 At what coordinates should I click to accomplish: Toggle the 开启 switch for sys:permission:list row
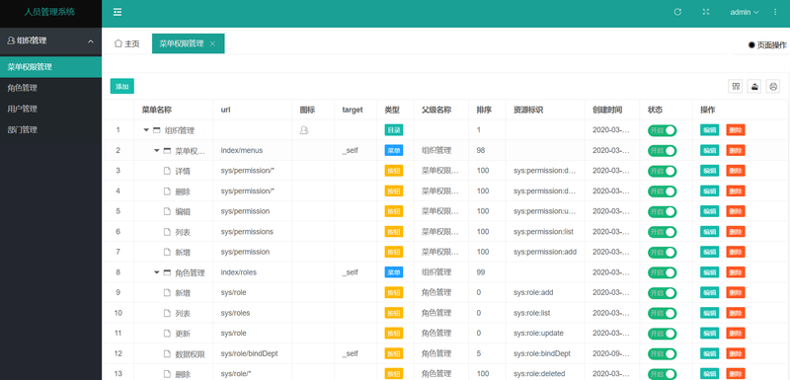[x=662, y=232]
